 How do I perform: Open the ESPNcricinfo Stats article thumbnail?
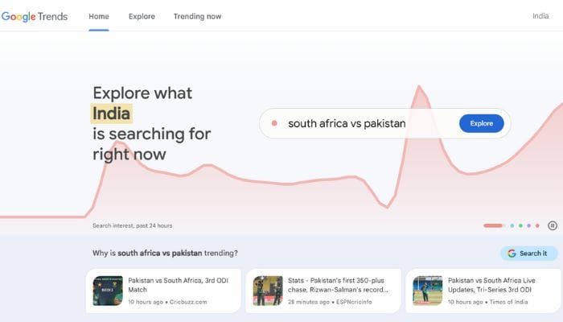pyautogui.click(x=268, y=291)
